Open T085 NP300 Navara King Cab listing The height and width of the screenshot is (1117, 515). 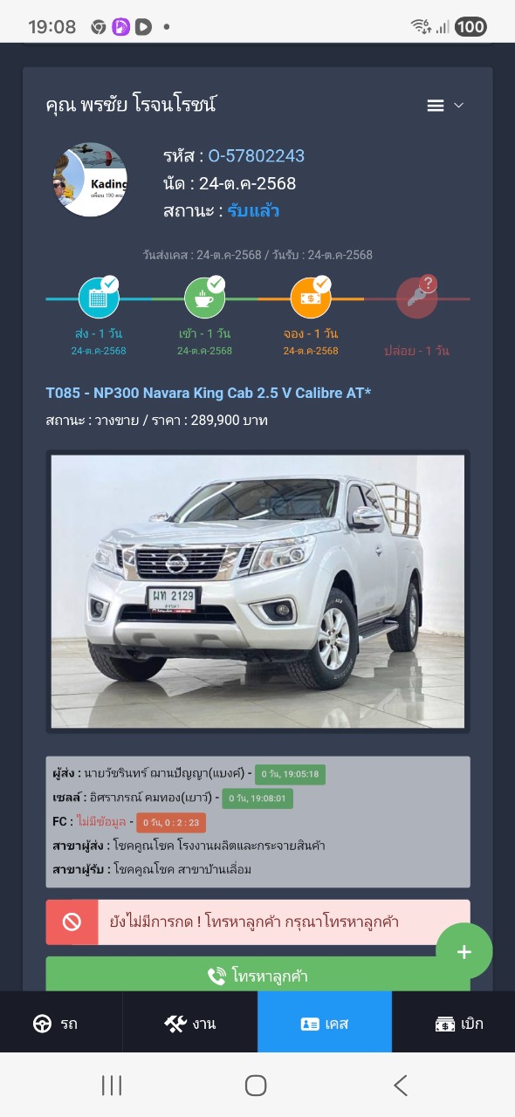(x=209, y=394)
